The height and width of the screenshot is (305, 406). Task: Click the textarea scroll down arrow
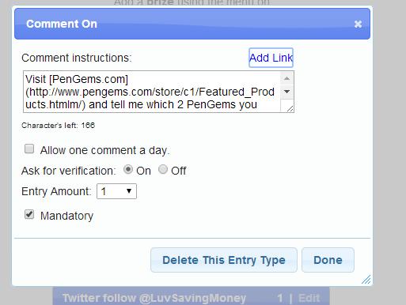pos(286,92)
